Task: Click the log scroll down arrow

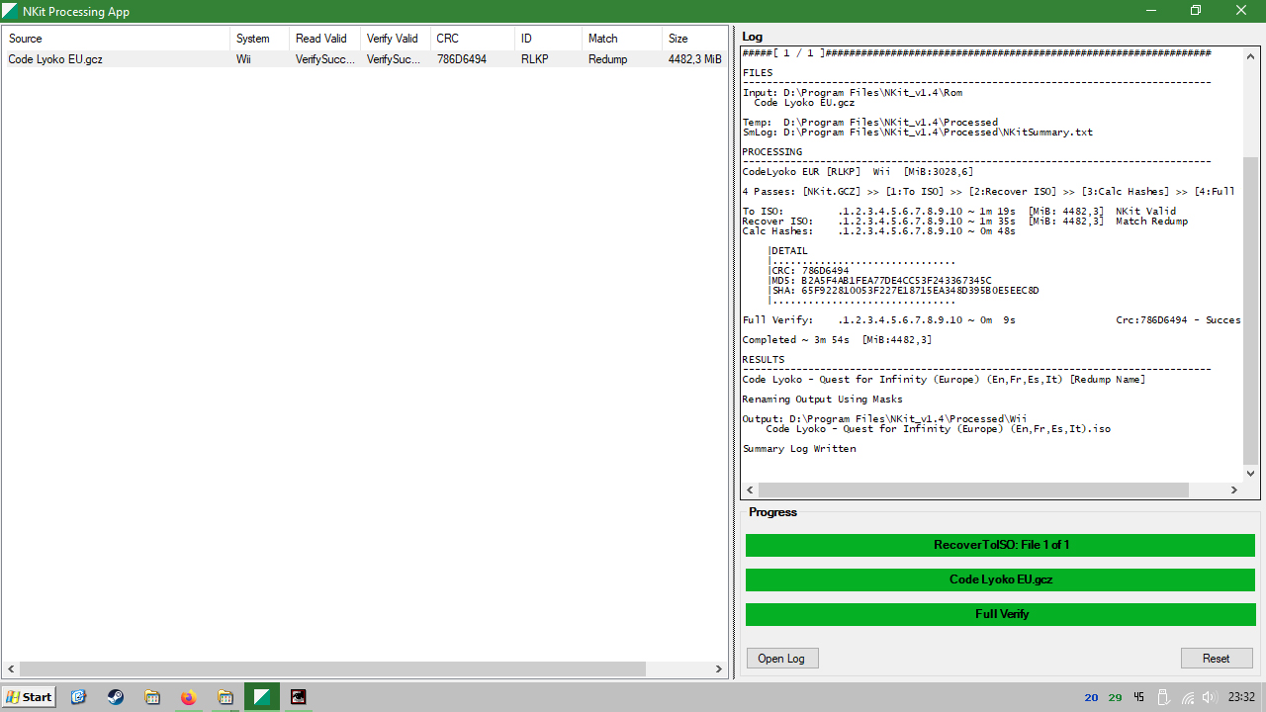Action: click(1251, 473)
